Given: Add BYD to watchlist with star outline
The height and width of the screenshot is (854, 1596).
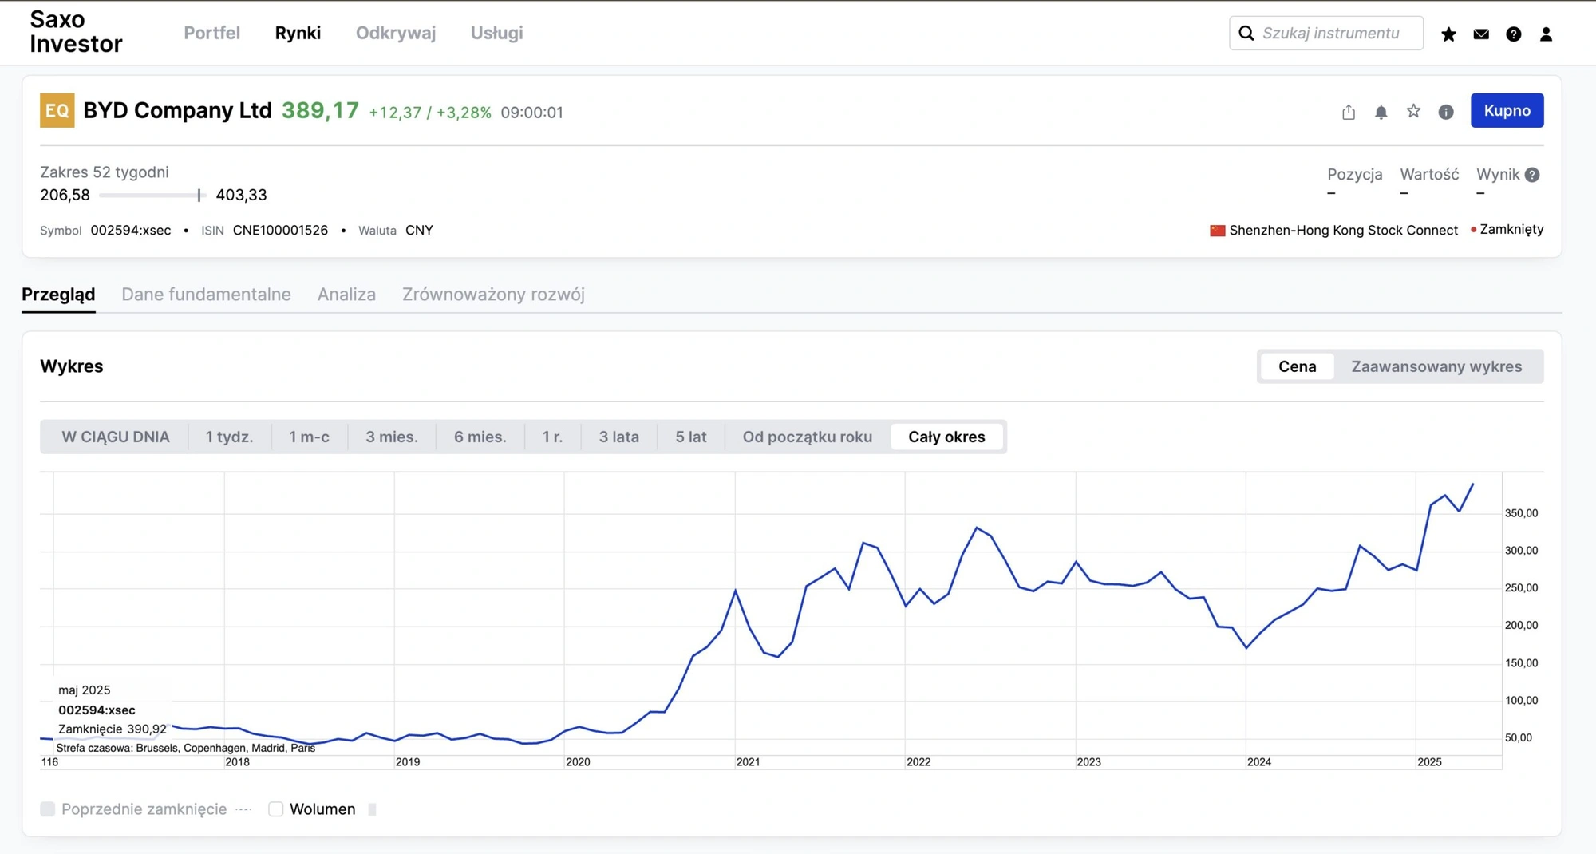Looking at the screenshot, I should pyautogui.click(x=1413, y=111).
